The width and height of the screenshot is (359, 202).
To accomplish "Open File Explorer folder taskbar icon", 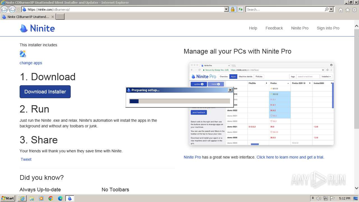I will [x=32, y=198].
